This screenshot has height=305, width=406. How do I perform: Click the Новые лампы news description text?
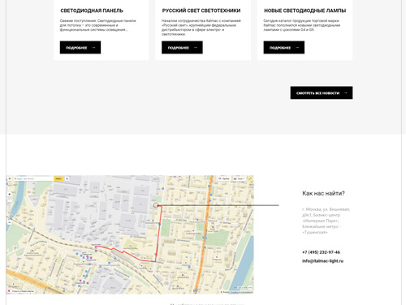pyautogui.click(x=302, y=25)
